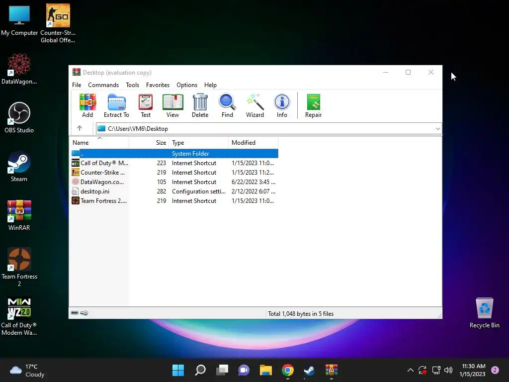Screen dimensions: 509x382
Task: Open volume speaker tray icon
Action: [x=448, y=370]
